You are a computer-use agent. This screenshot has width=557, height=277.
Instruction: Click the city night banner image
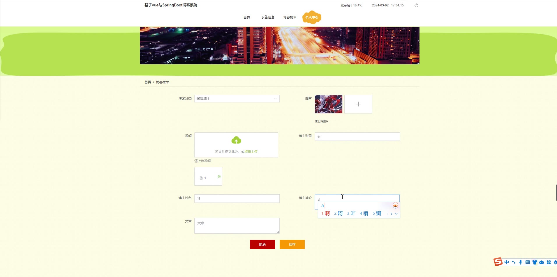click(x=280, y=45)
